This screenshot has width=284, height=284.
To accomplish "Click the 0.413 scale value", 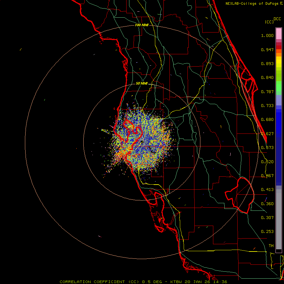I will [267, 190].
